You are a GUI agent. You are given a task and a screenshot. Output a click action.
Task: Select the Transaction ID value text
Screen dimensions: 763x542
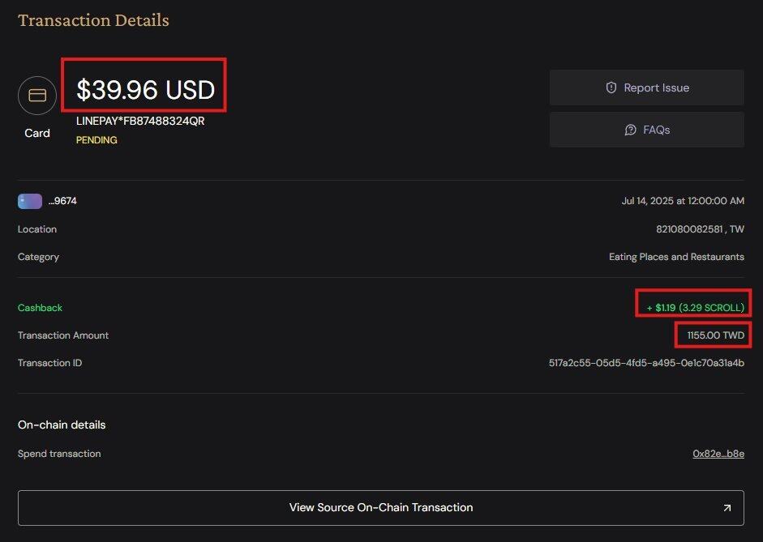[646, 363]
